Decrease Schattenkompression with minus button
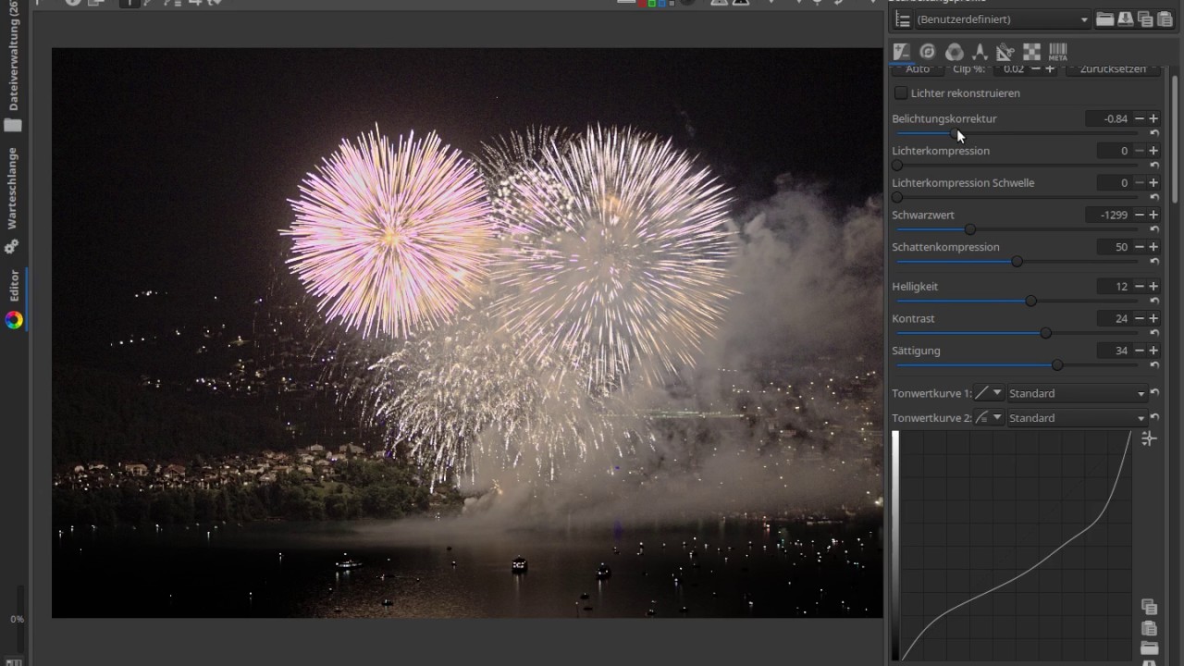The image size is (1184, 666). pos(1140,247)
